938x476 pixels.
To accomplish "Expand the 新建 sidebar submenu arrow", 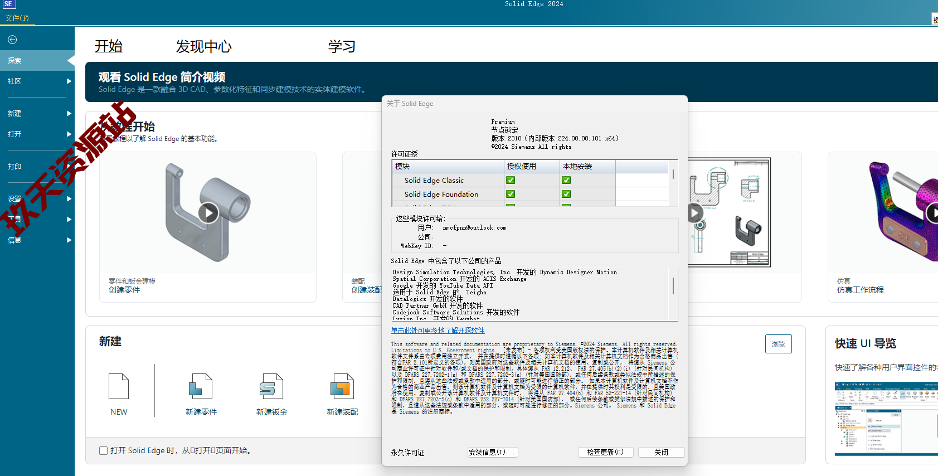I will [x=69, y=113].
